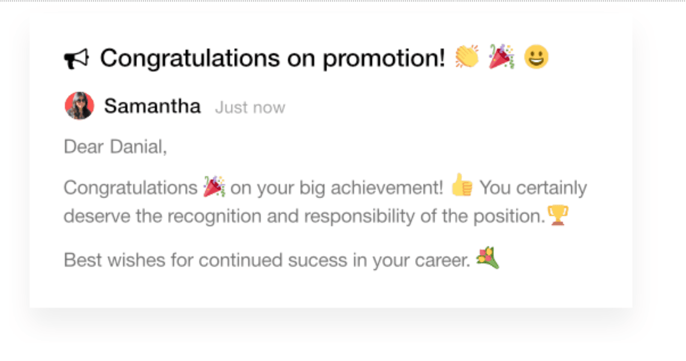
Task: Click the Best wishes for continued sucess line
Action: click(x=267, y=260)
